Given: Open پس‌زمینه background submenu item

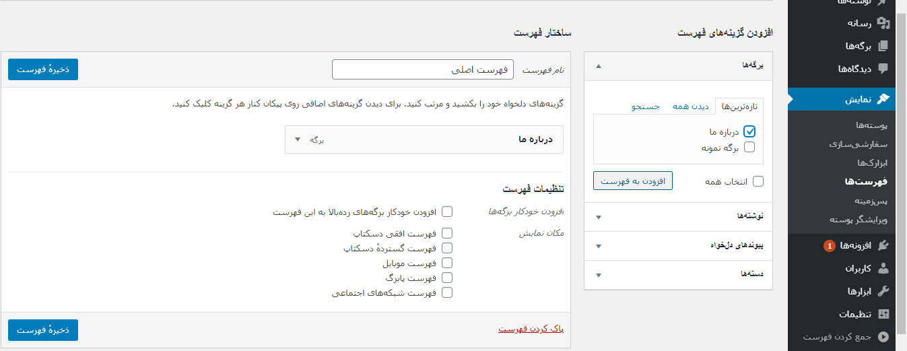Looking at the screenshot, I should [x=871, y=201].
